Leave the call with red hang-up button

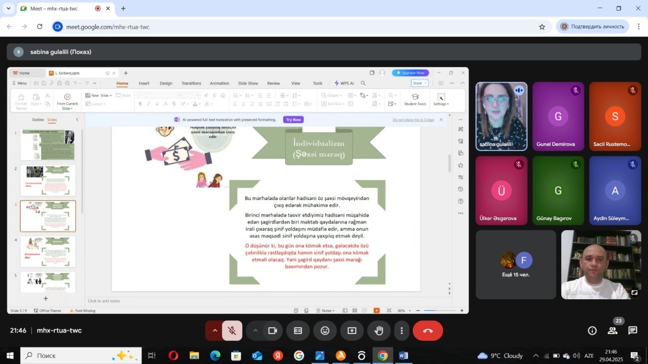point(428,331)
